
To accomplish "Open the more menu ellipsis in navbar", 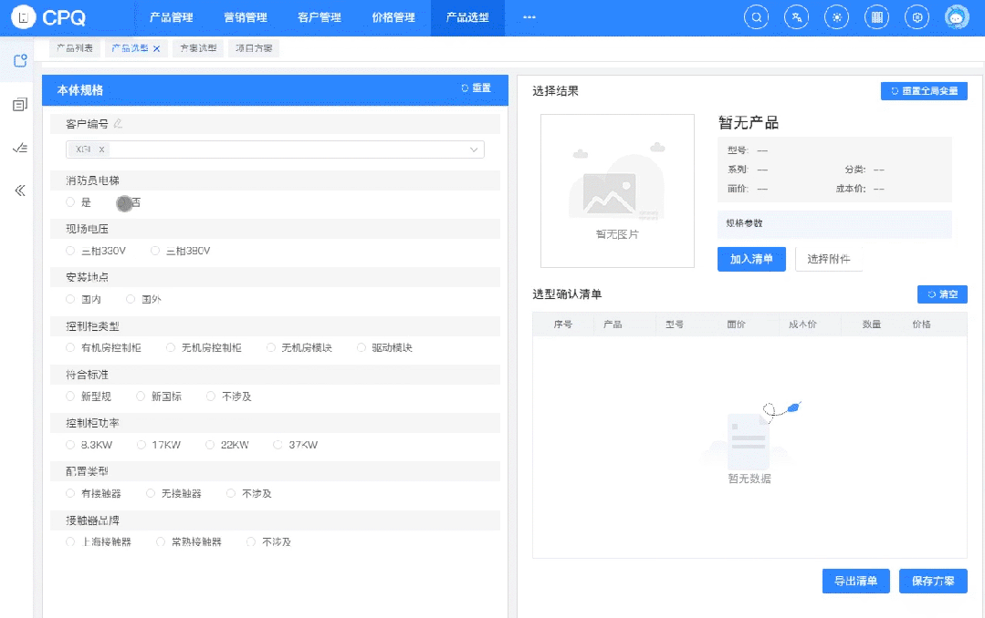I will pyautogui.click(x=529, y=17).
